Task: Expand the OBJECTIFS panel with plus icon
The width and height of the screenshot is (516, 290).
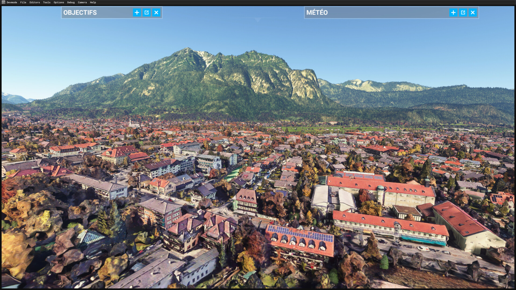Action: pos(137,13)
